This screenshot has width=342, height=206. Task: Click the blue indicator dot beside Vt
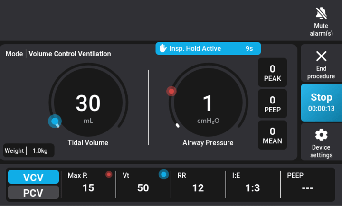pos(163,175)
